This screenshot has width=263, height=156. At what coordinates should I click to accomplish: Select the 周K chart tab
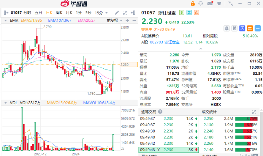pyautogui.click(x=59, y=13)
